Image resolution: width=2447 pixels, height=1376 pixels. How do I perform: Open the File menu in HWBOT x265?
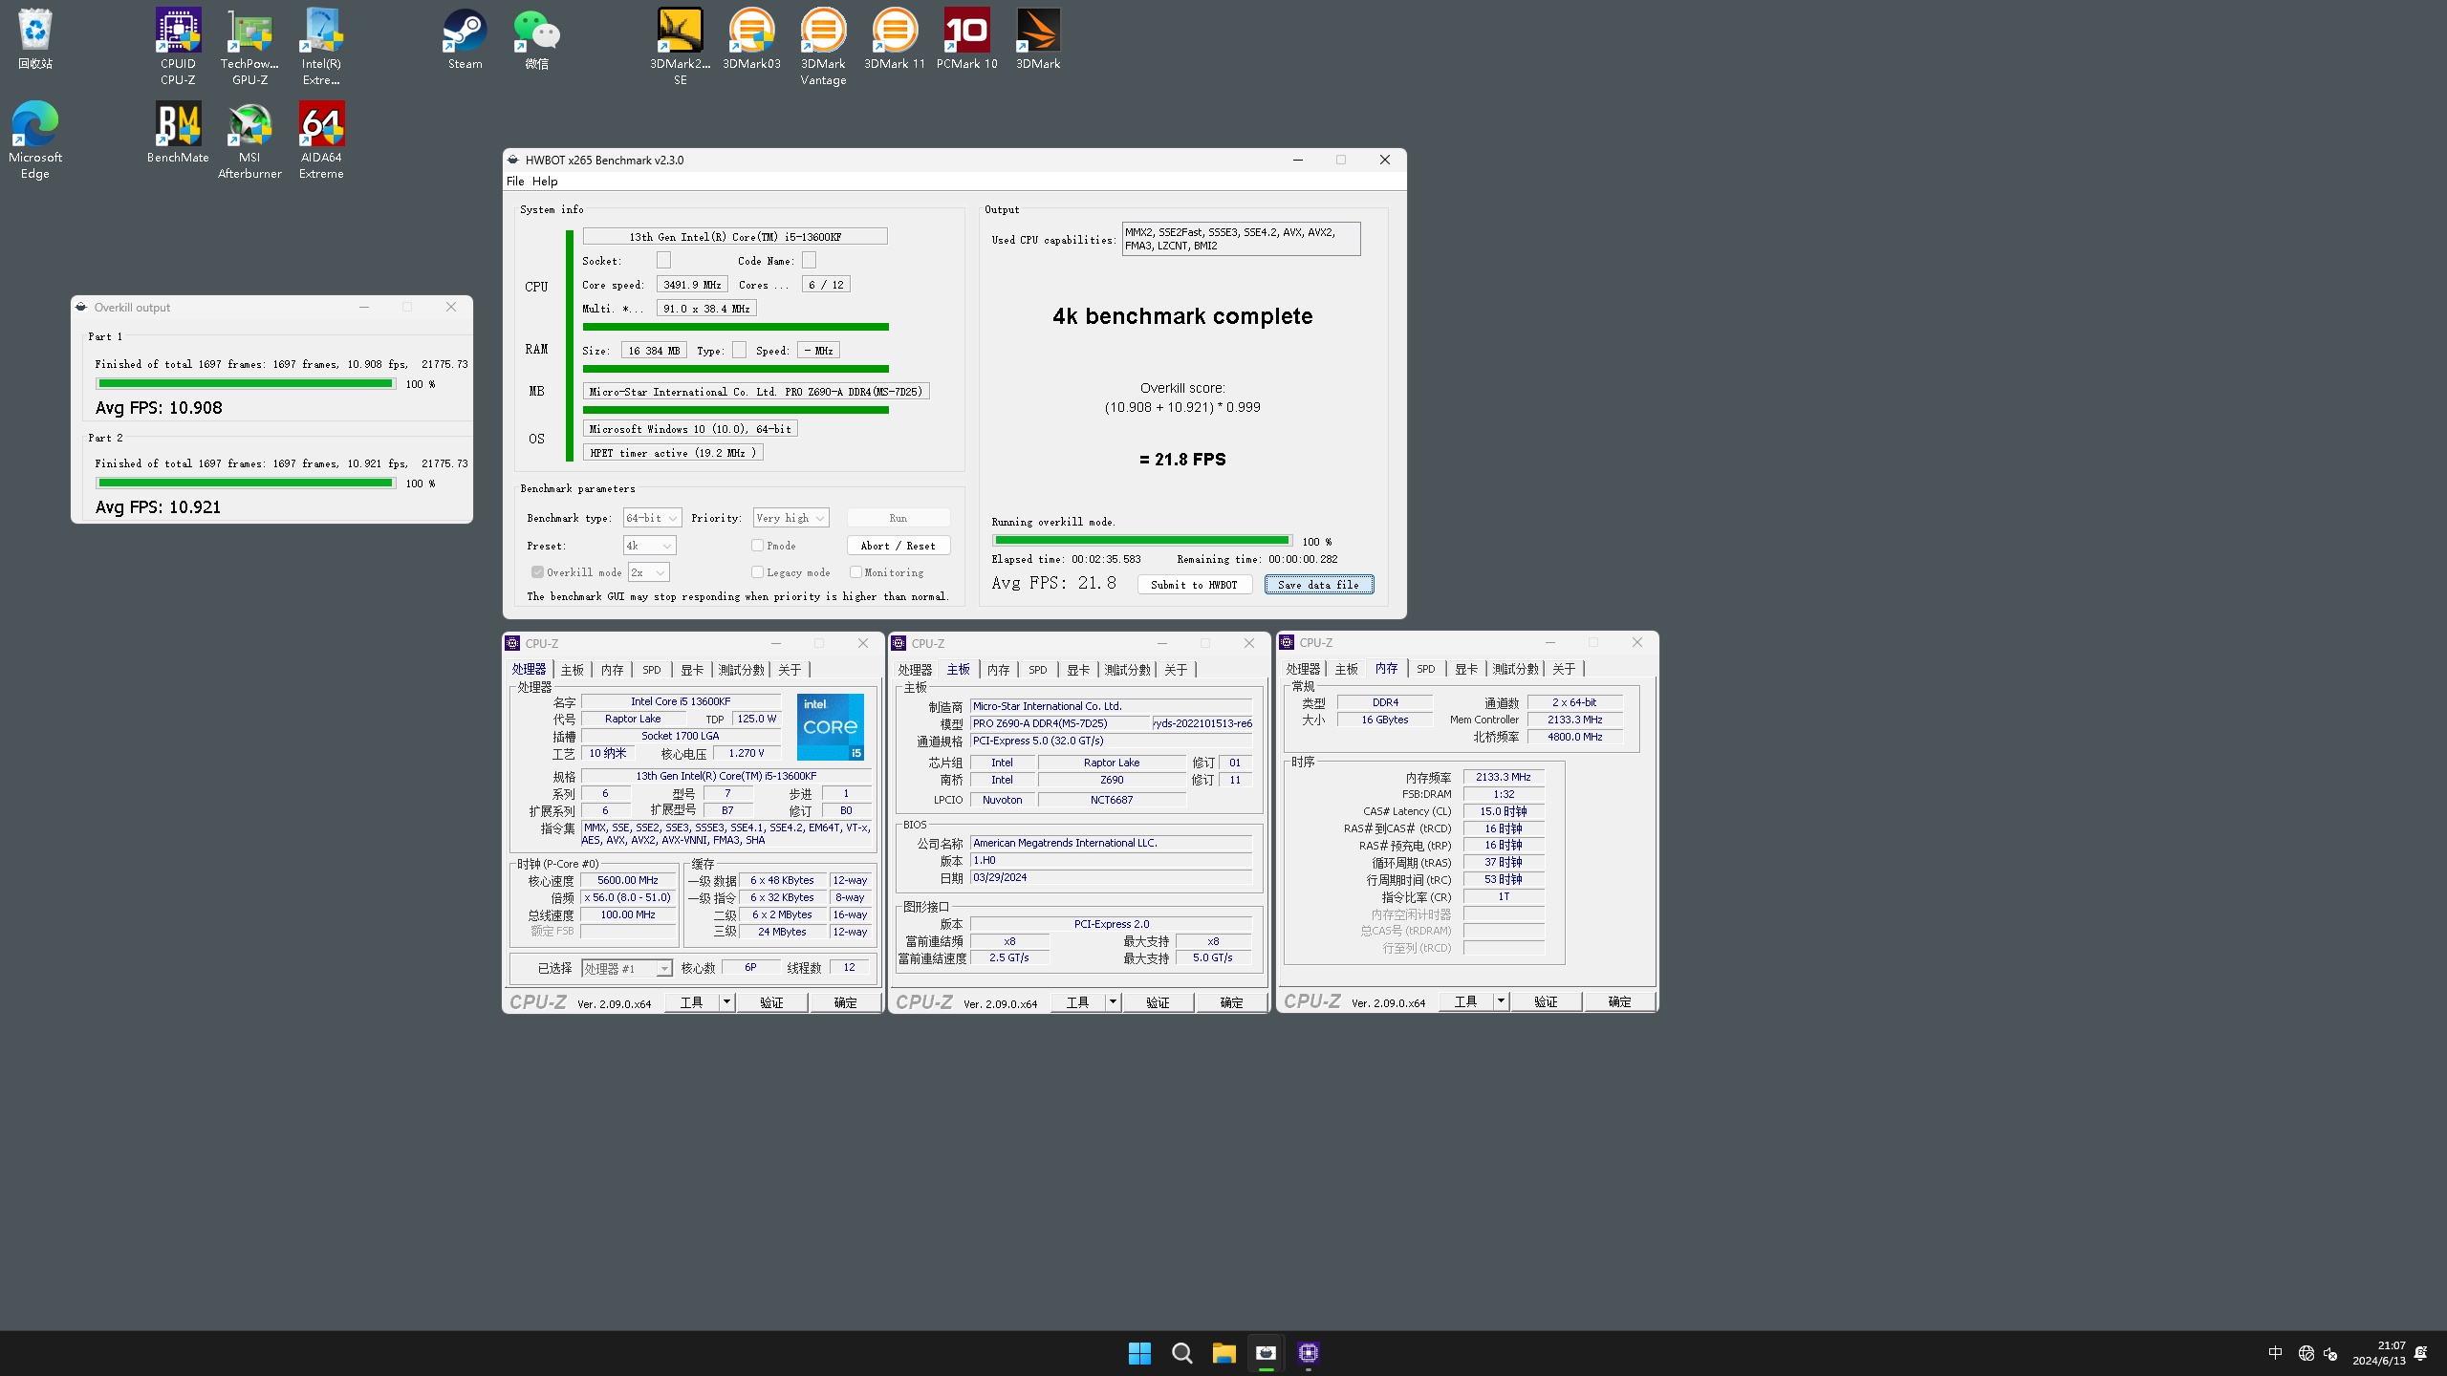tap(515, 182)
